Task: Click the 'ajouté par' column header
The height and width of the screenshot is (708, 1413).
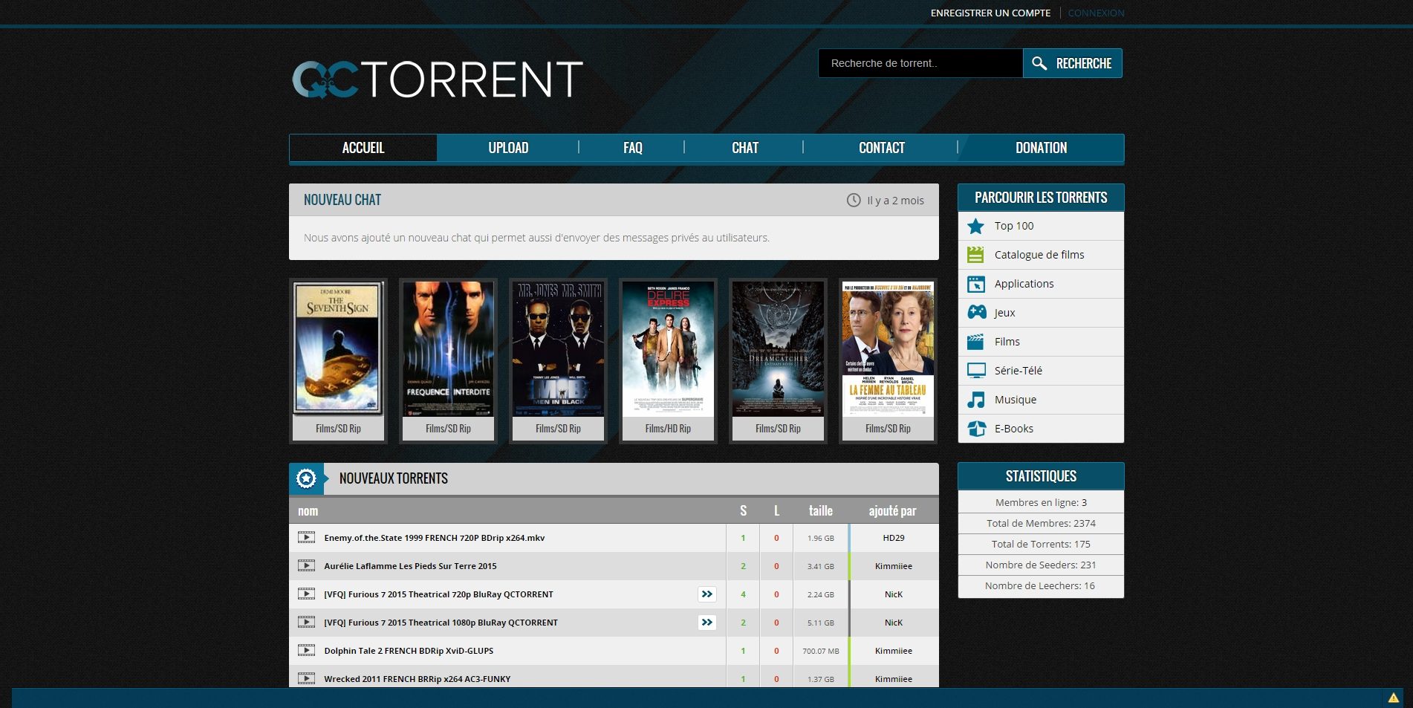Action: click(x=892, y=510)
